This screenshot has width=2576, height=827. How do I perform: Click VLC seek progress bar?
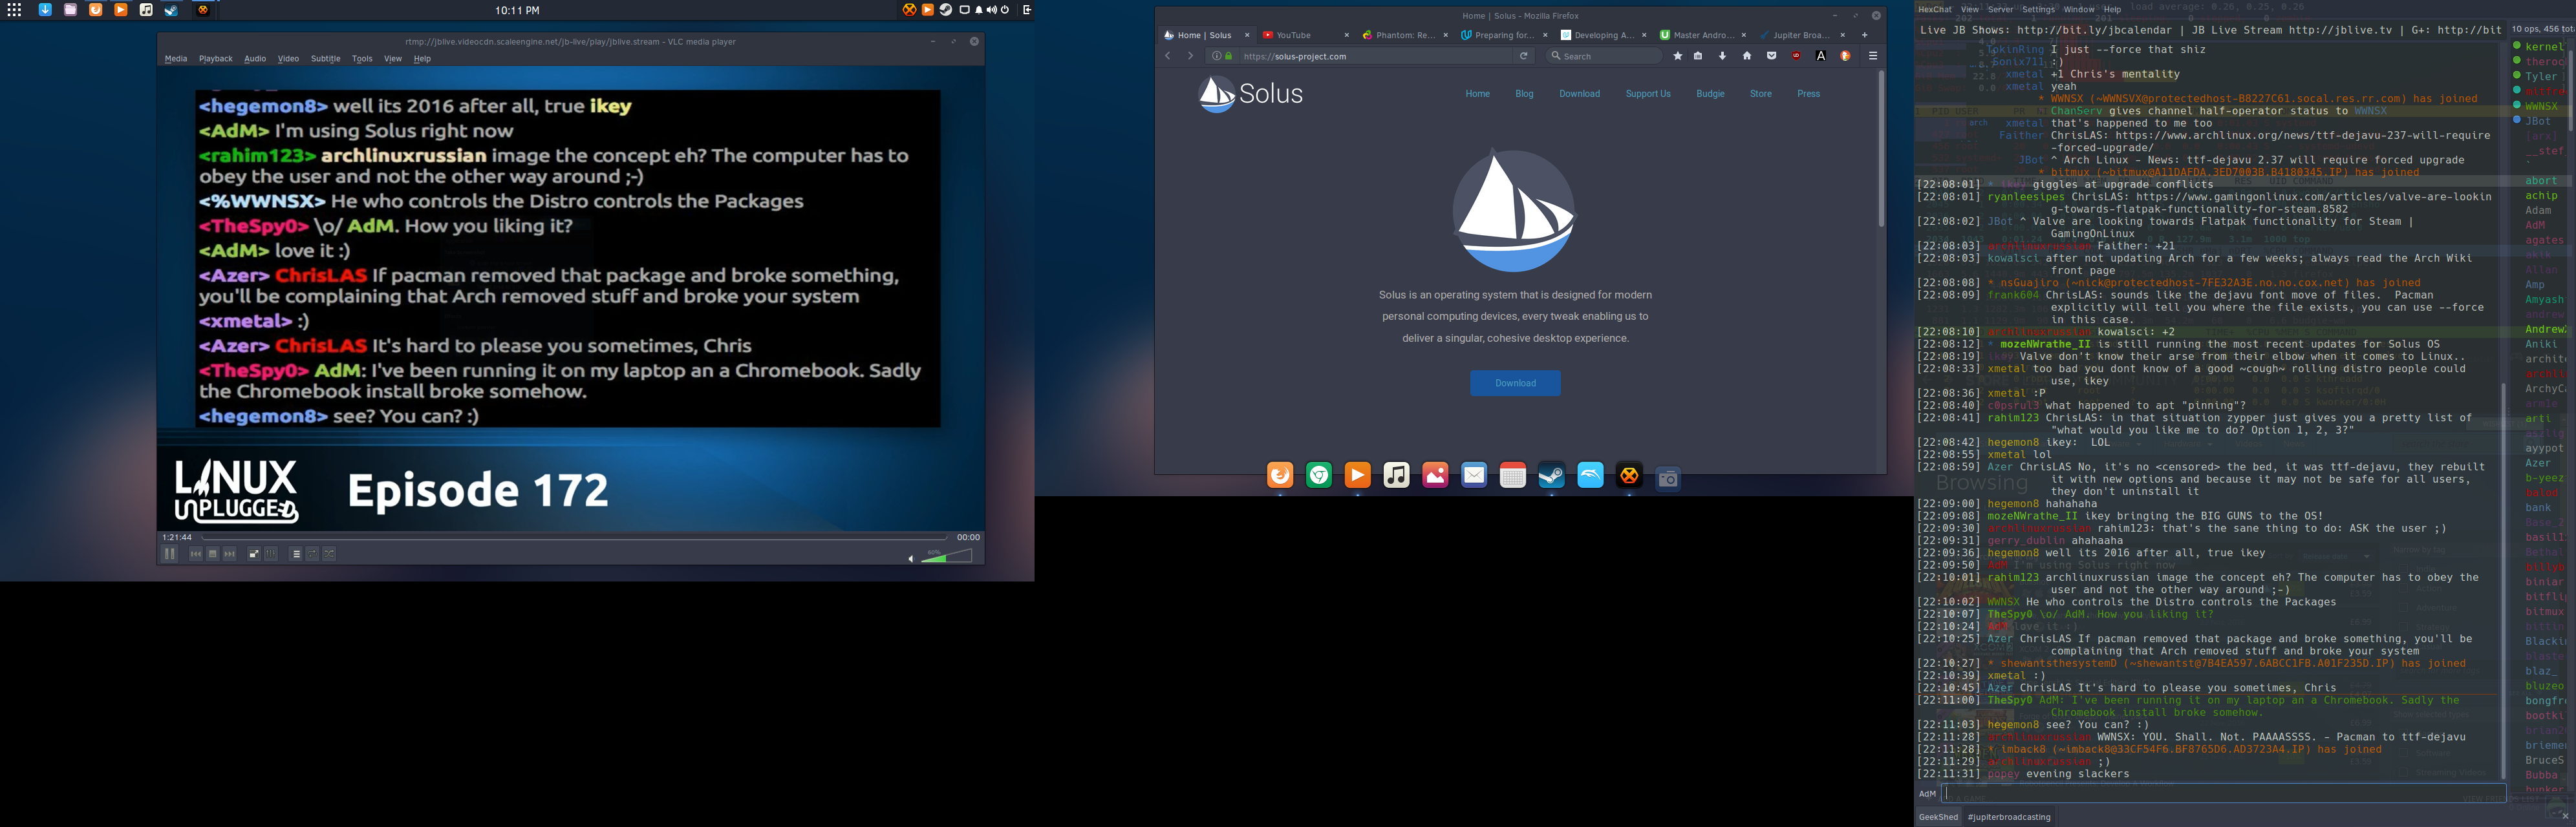574,538
